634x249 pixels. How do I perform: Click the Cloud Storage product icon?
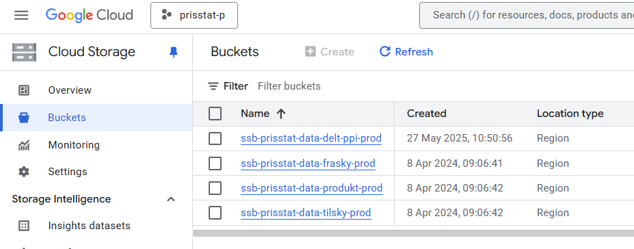pyautogui.click(x=24, y=52)
